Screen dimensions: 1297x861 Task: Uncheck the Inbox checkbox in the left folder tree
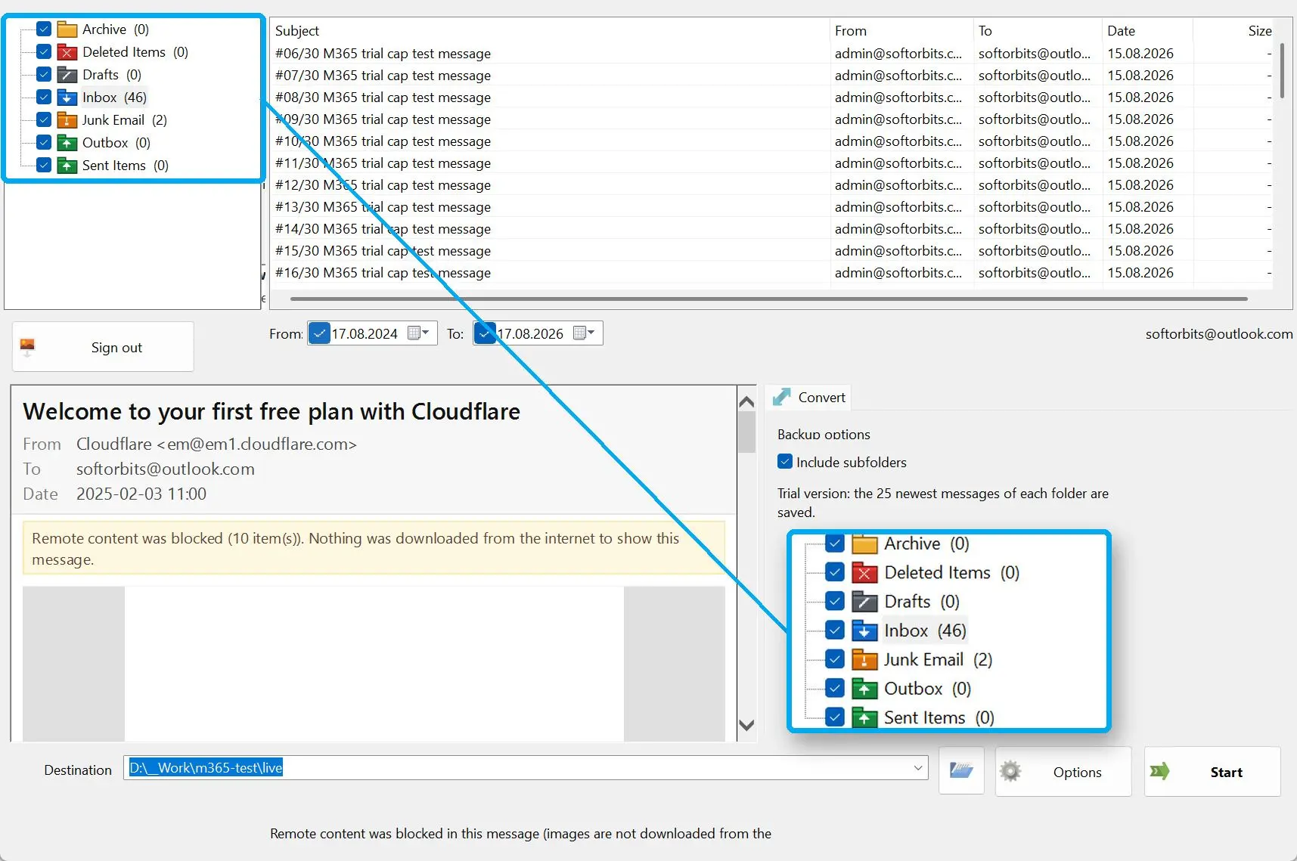[44, 98]
